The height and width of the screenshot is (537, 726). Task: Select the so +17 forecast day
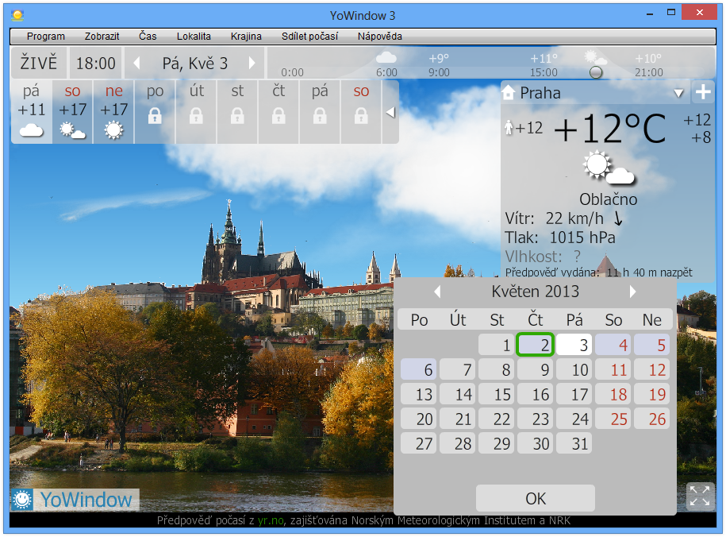click(x=73, y=112)
